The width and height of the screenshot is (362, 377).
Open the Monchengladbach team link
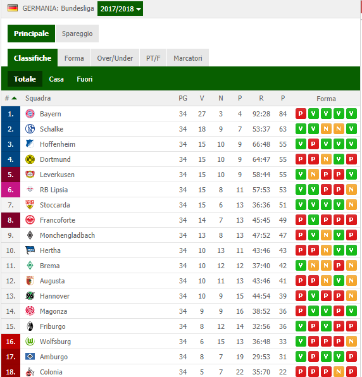pos(67,235)
